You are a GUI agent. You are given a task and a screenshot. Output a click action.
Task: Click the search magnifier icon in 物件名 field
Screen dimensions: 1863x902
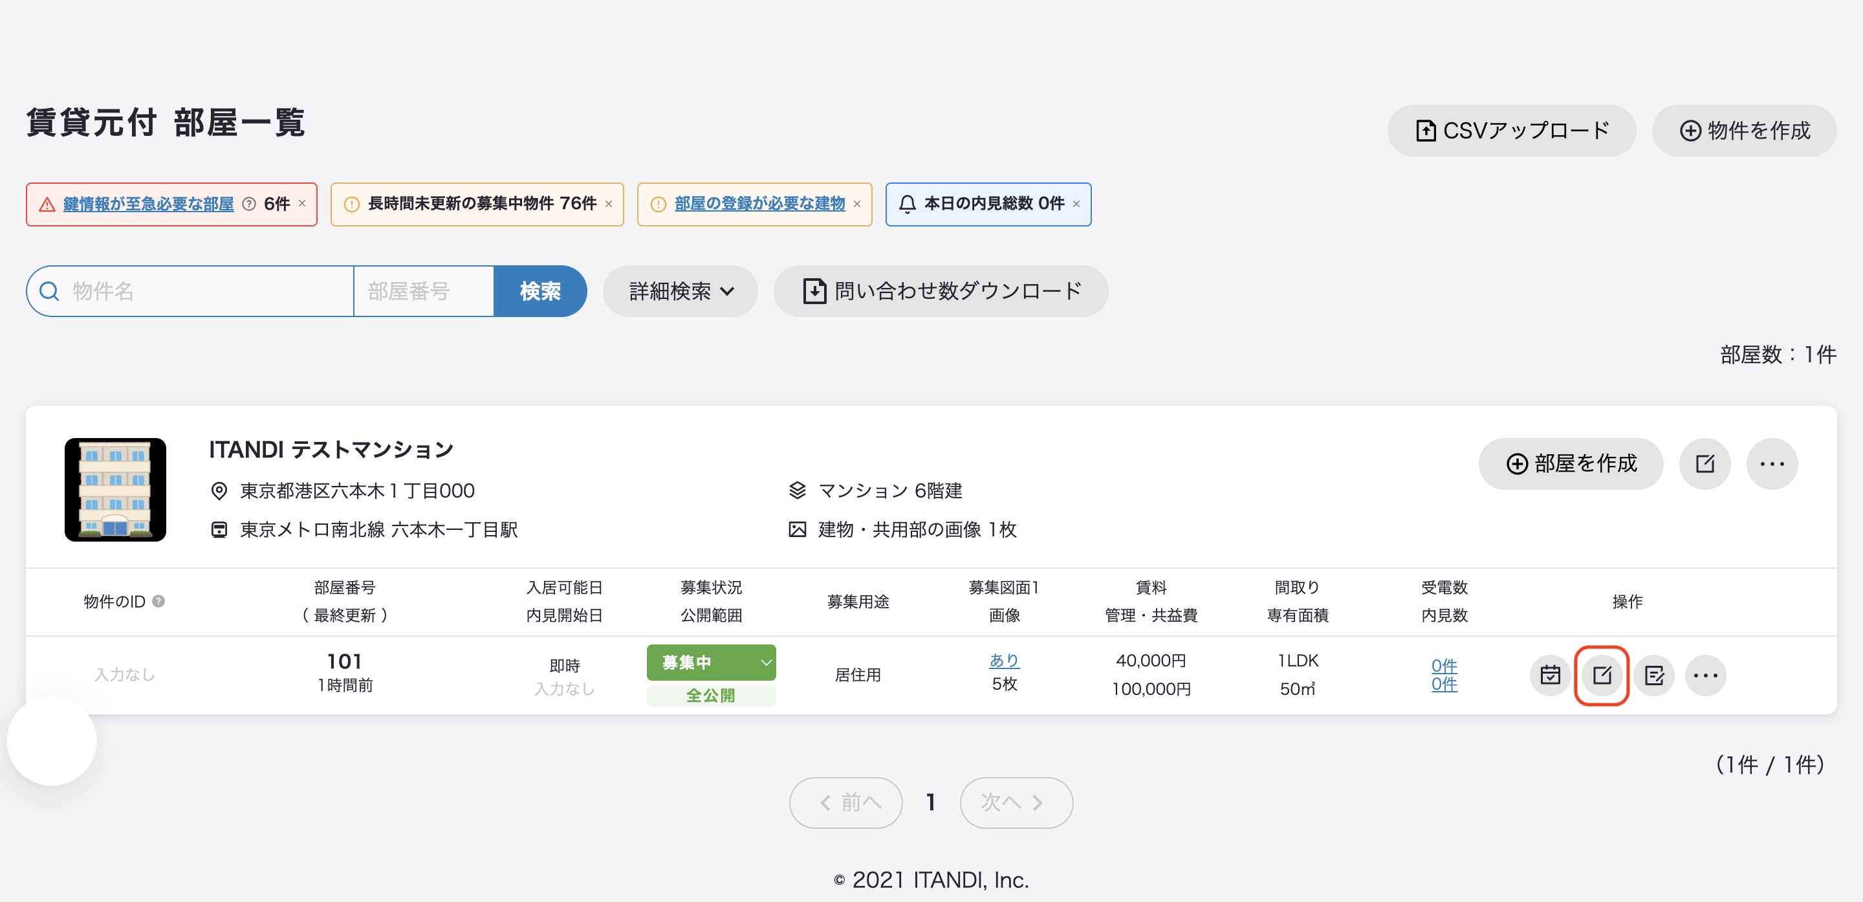[x=49, y=291]
